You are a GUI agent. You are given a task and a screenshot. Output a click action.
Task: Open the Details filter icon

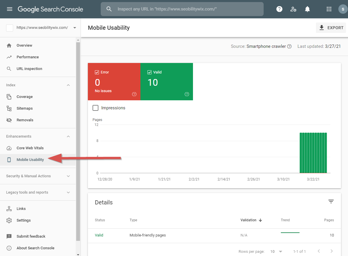331,201
